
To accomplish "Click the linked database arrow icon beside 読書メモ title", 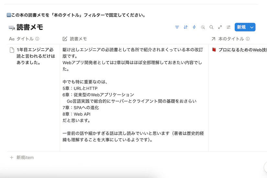I will (12, 28).
